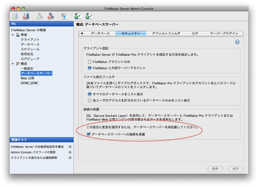Switch to the データベース tab

100,33
